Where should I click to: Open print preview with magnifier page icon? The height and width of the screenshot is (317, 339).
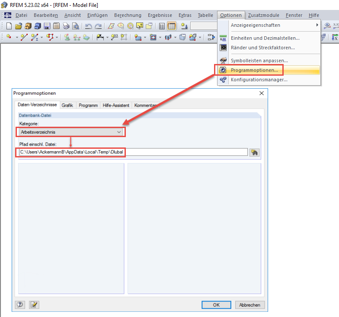point(75,26)
